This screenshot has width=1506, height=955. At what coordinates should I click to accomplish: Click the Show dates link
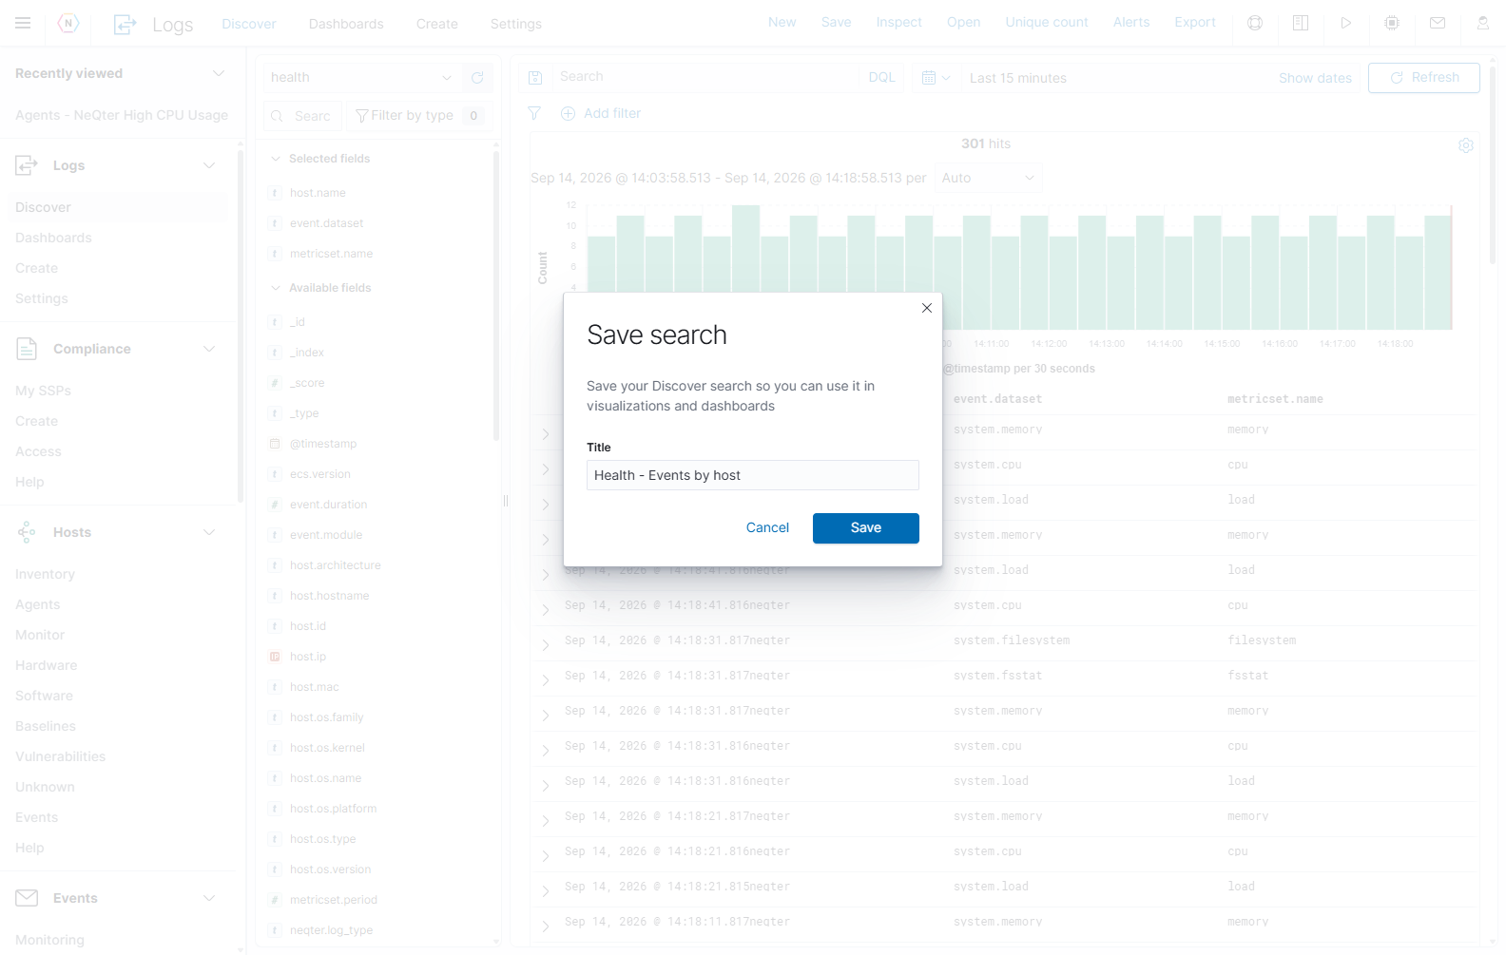(1315, 78)
